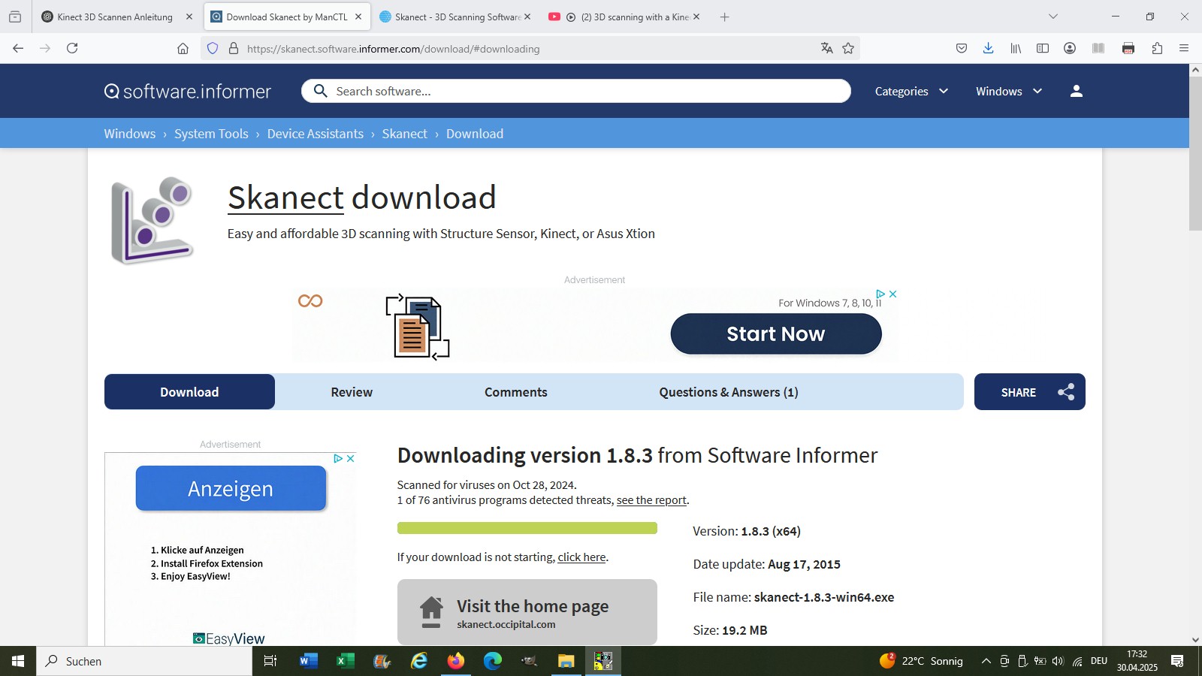The width and height of the screenshot is (1202, 676).
Task: Click Visit the home page button
Action: coord(527,612)
